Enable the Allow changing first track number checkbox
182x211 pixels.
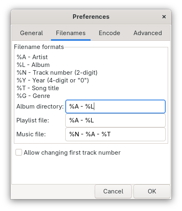(19, 152)
